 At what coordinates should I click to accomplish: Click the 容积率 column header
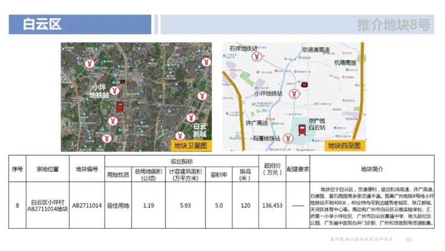(219, 175)
